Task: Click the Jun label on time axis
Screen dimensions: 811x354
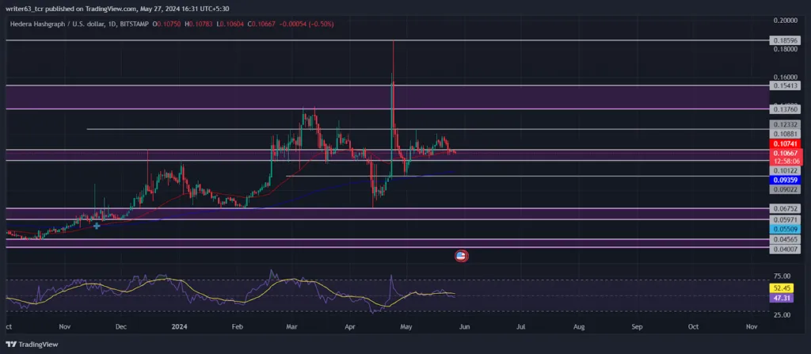Action: [464, 327]
